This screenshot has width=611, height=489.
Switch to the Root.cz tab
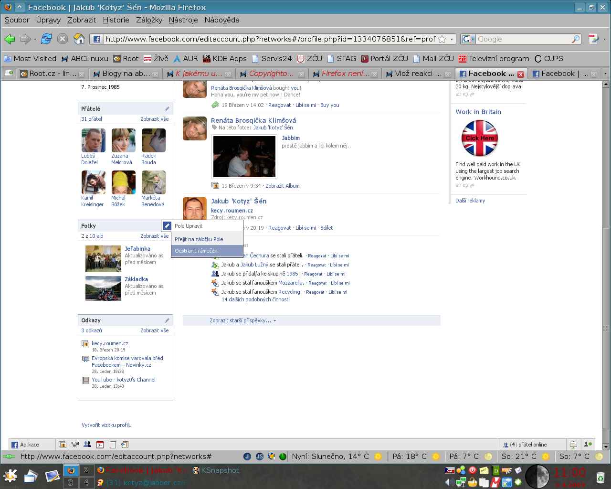point(52,74)
